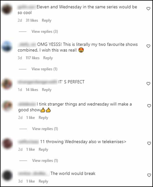Viewport: 153px width, 187px height.
Task: Expand replies under the telekinesis comment
Action: click(x=45, y=161)
